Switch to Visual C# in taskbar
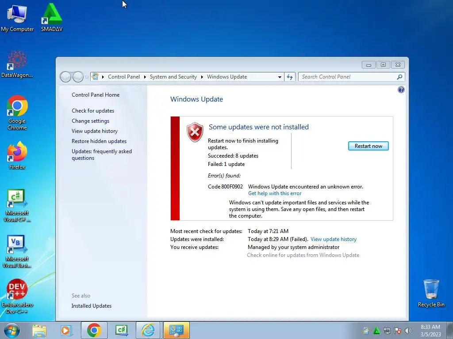The height and width of the screenshot is (339, 453). pyautogui.click(x=121, y=330)
